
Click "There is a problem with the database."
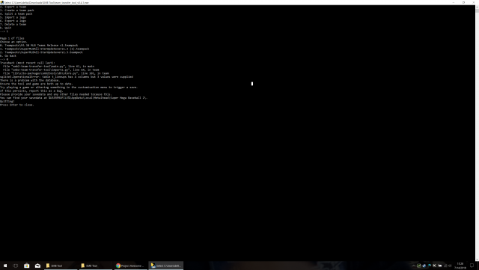point(30,80)
